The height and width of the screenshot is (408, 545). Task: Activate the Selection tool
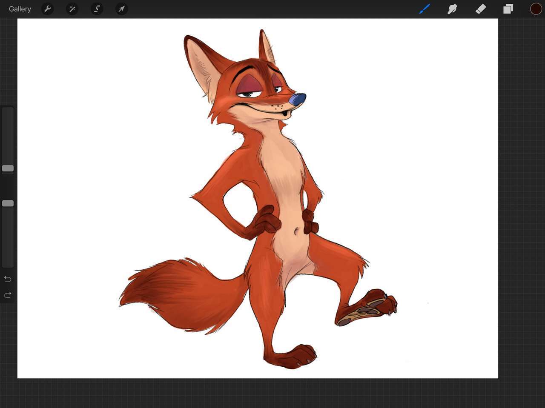pos(97,9)
